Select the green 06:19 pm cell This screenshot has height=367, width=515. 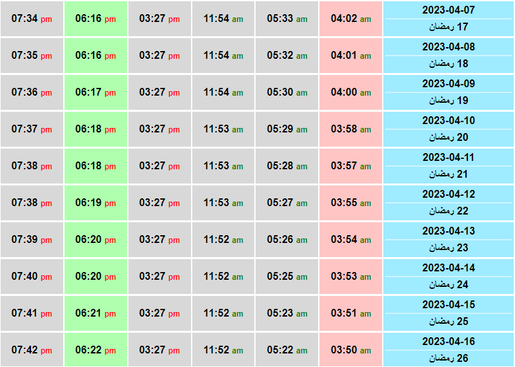(96, 203)
